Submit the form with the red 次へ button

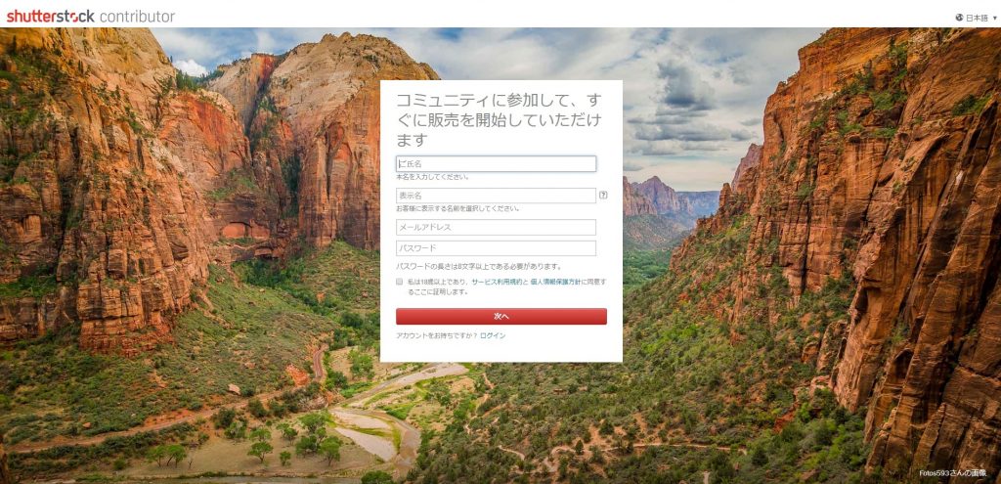(501, 316)
